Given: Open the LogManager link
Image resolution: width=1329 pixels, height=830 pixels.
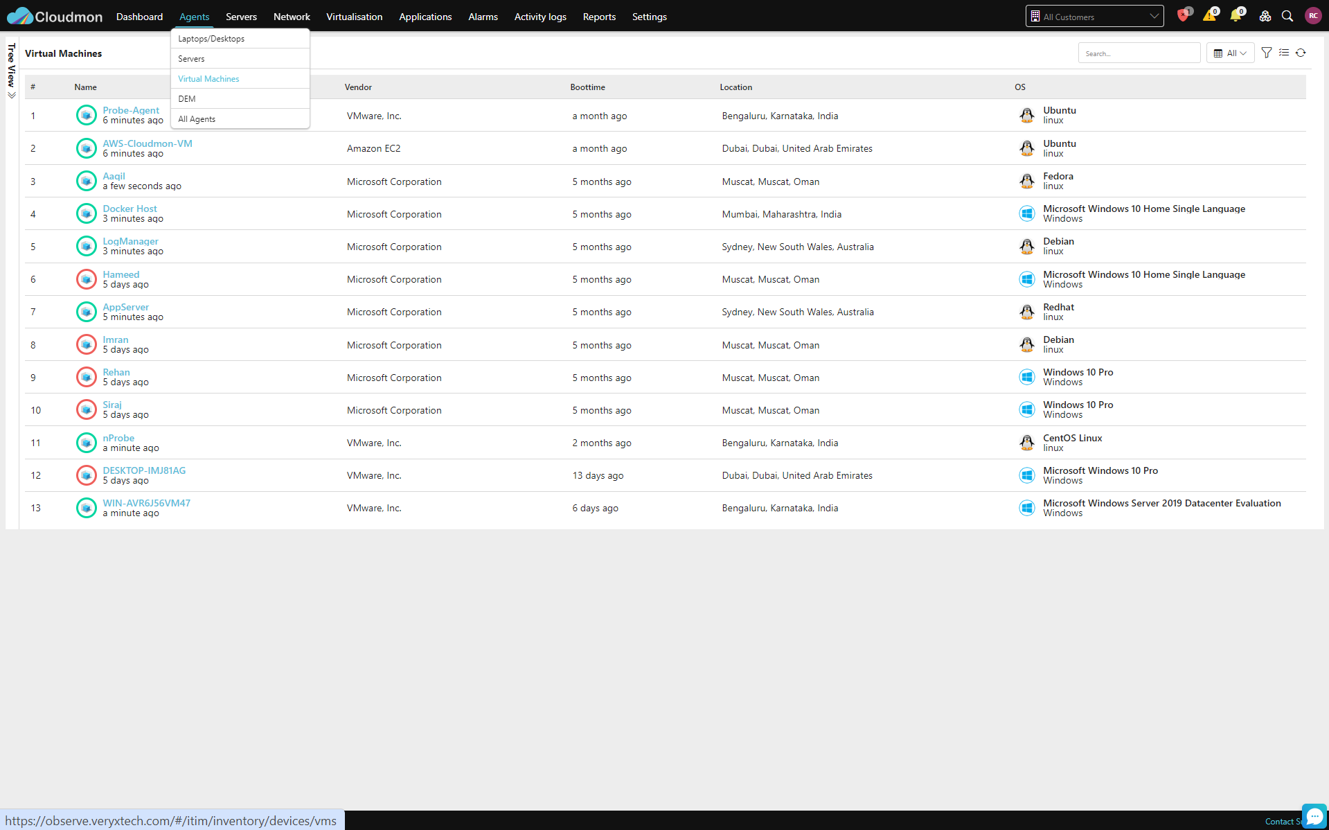Looking at the screenshot, I should (x=130, y=241).
